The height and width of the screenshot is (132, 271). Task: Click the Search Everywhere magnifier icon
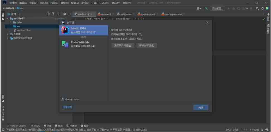point(257,8)
